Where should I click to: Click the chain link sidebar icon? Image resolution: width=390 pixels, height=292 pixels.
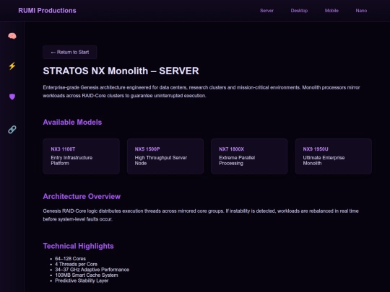tap(12, 129)
